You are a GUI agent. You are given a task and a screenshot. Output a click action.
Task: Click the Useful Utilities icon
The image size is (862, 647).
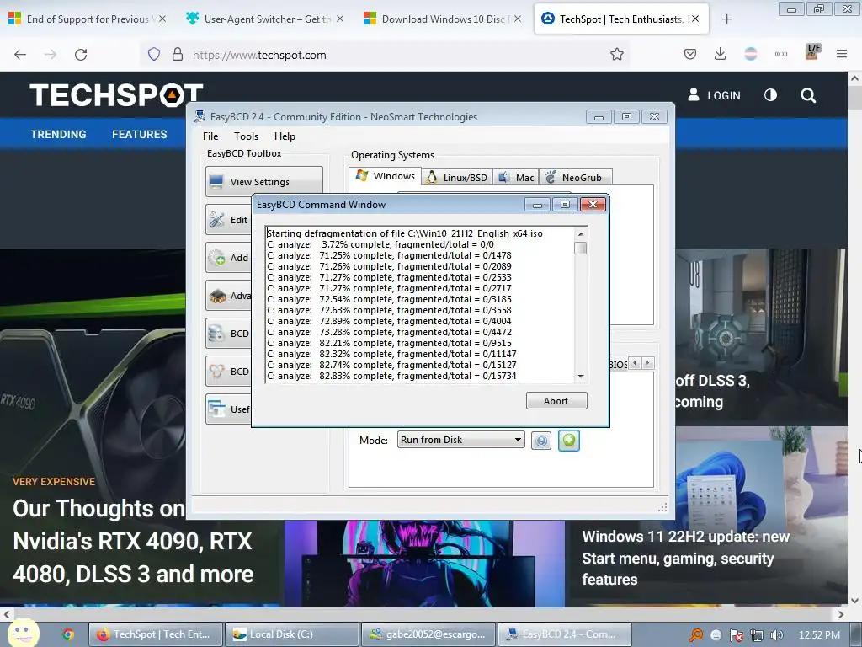tap(216, 409)
